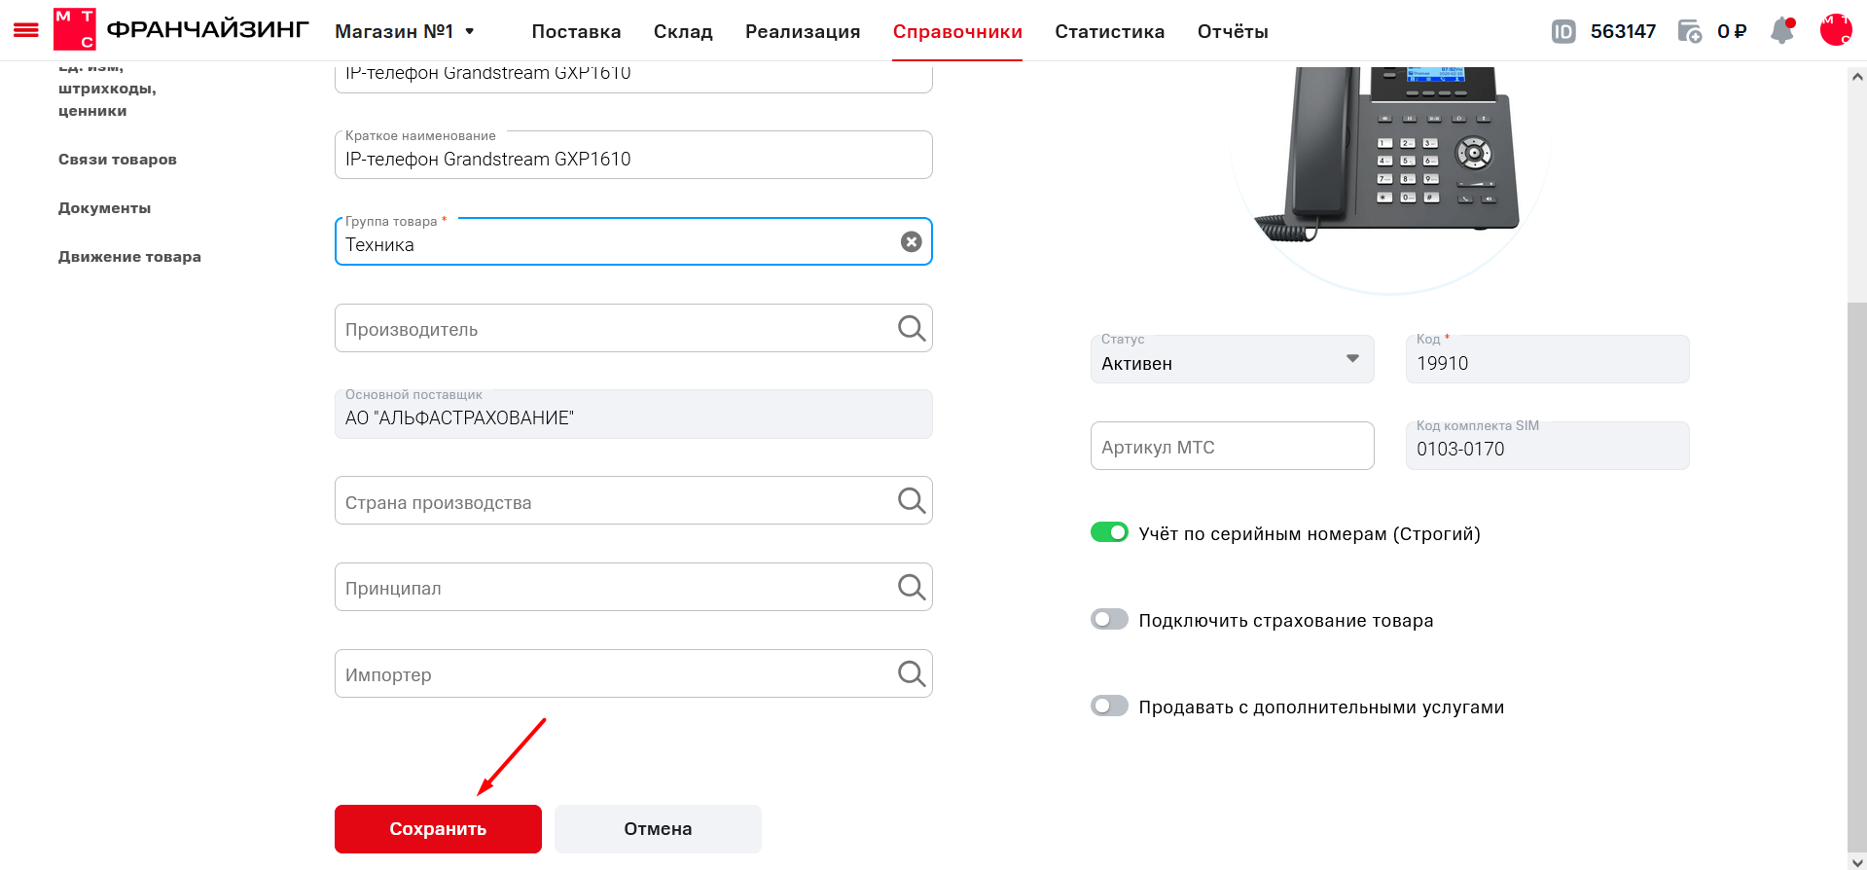Click the Отмена button

pyautogui.click(x=658, y=829)
